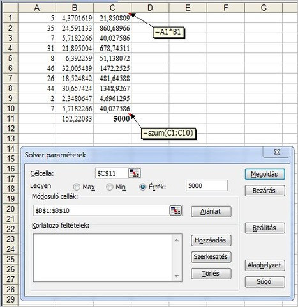Click cell containing 30,657424
The height and width of the screenshot is (307, 298).
[x=75, y=88]
